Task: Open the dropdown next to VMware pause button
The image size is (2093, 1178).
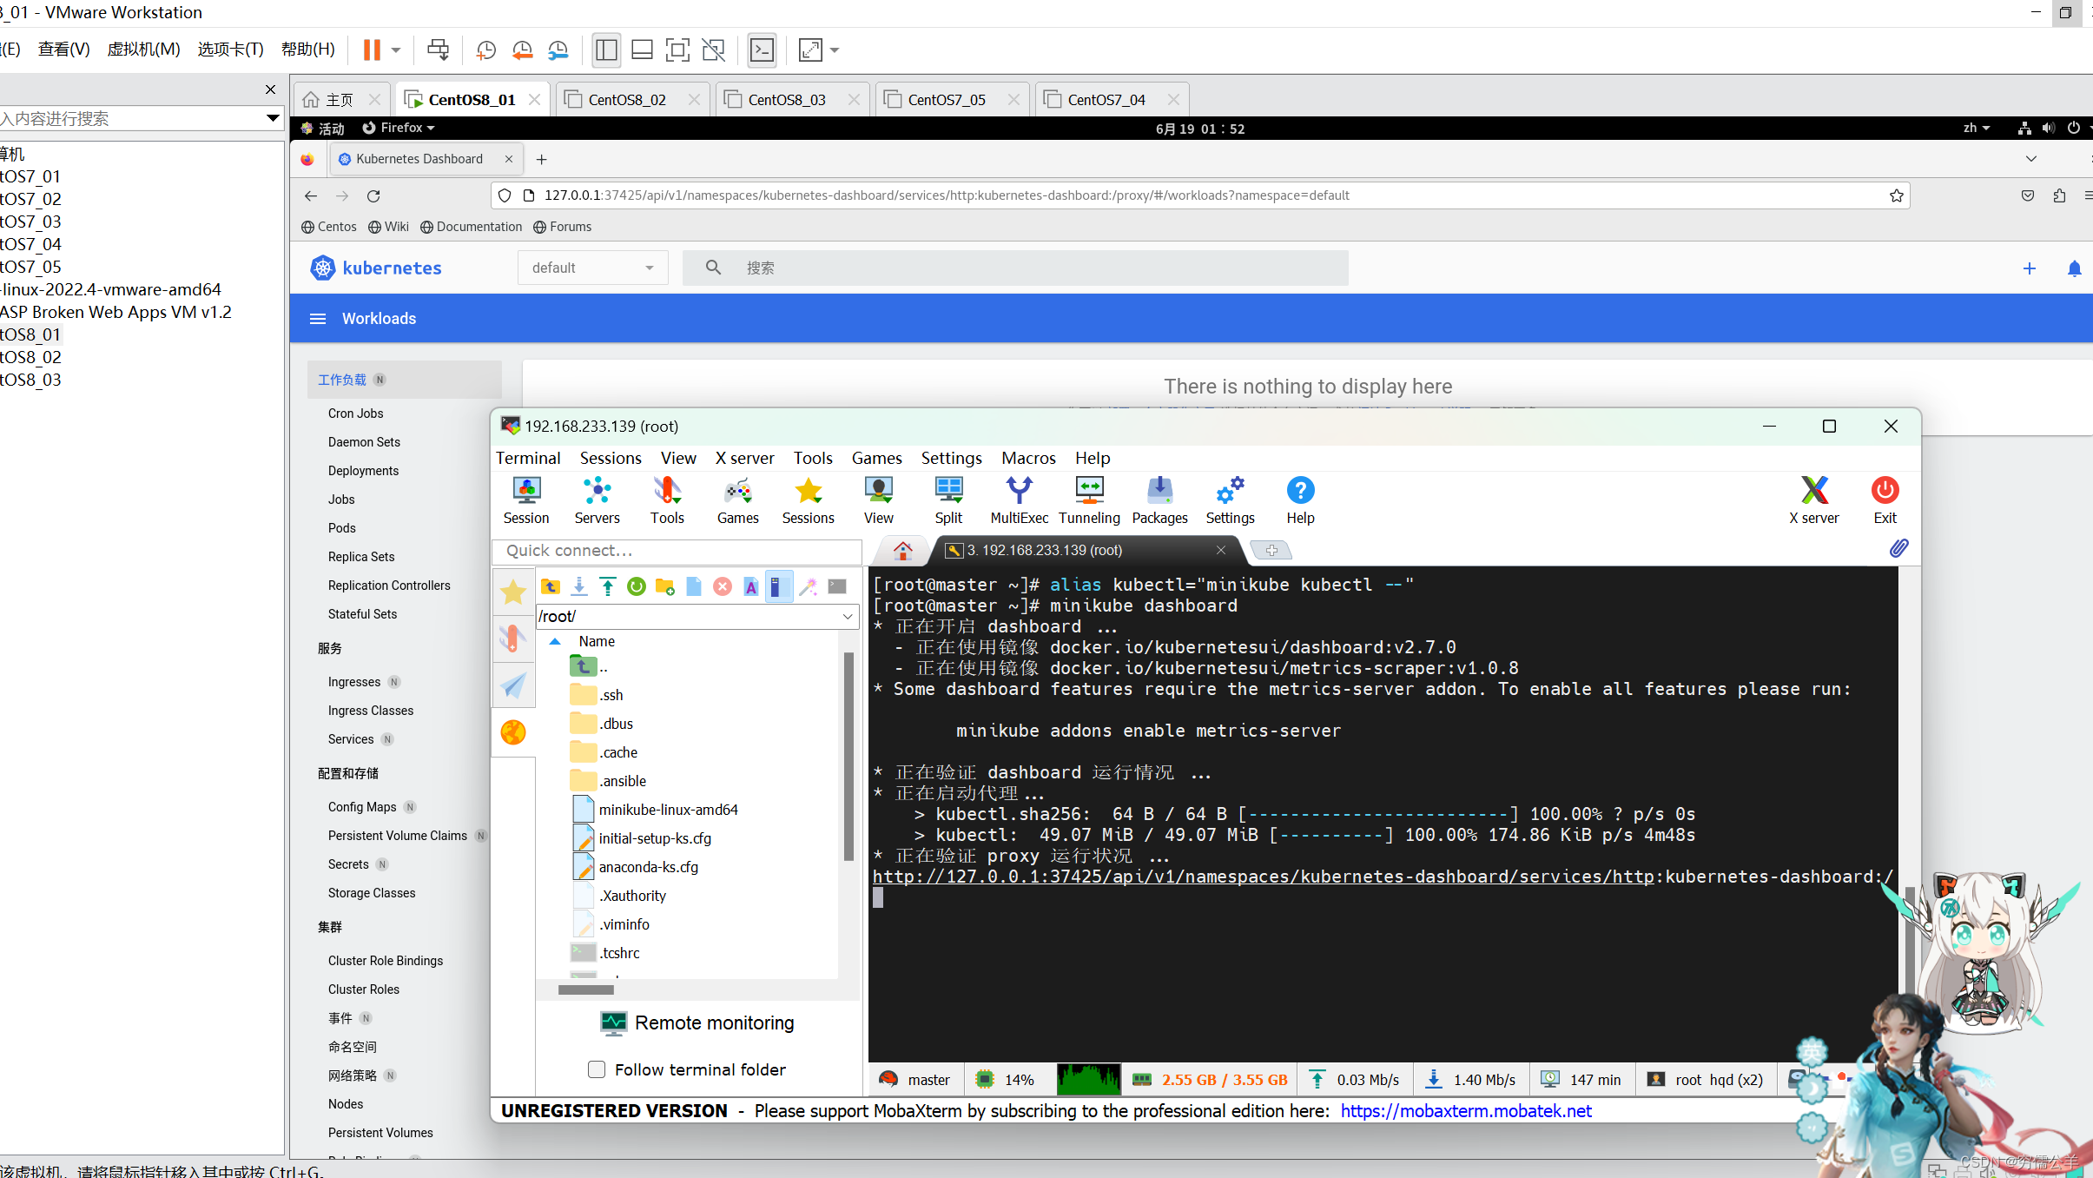Action: (x=396, y=50)
